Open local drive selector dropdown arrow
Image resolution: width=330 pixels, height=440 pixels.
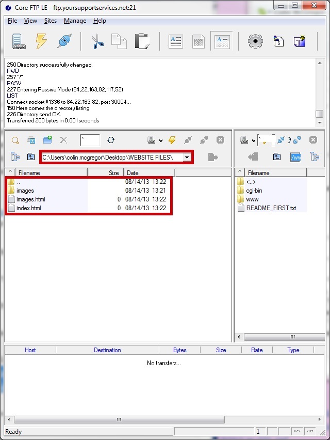(161, 140)
